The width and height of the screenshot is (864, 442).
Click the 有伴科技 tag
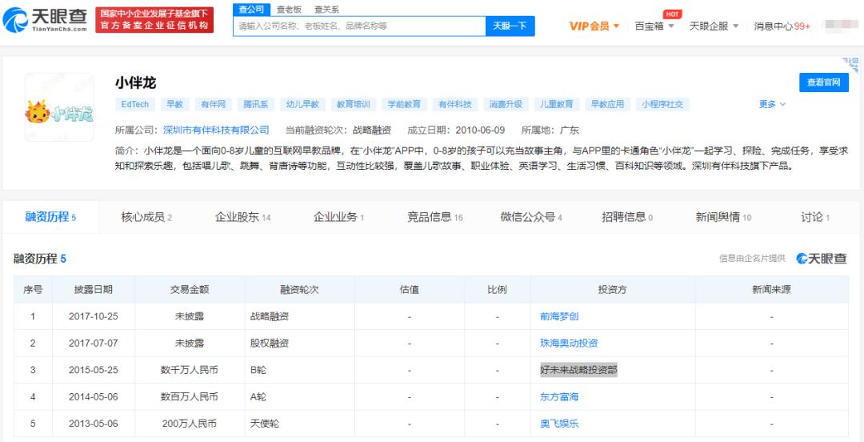pos(454,104)
